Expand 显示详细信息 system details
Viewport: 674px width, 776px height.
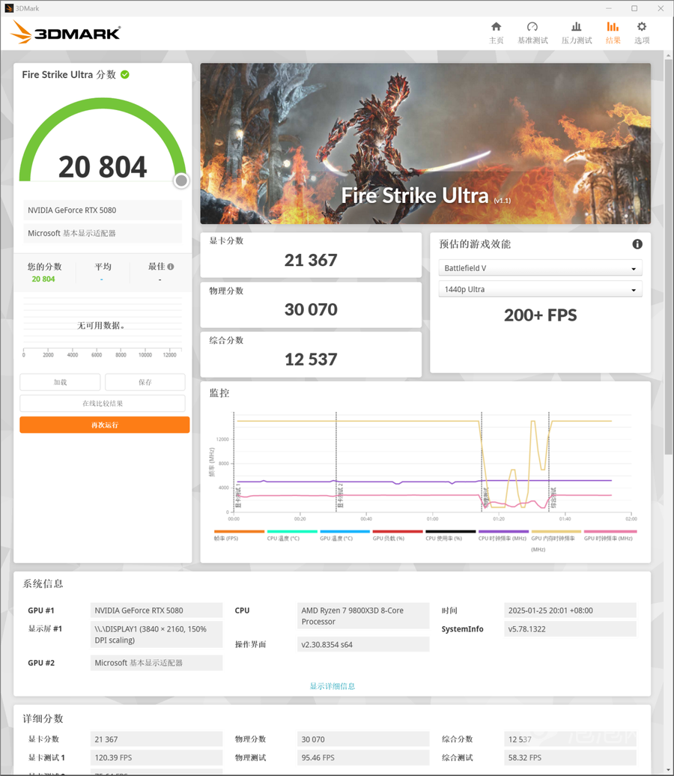(333, 686)
